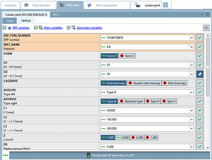Click the Part selection stack icon
The height and width of the screenshot is (160, 212).
(26, 5)
